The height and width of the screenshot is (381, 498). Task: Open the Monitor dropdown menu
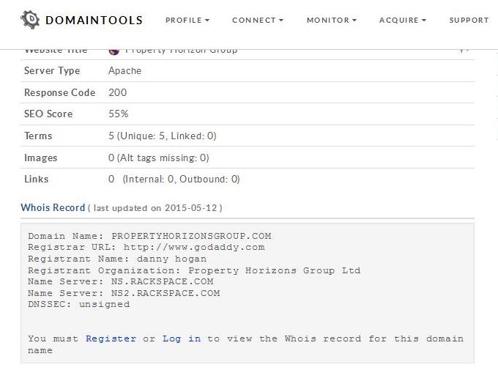pos(332,20)
